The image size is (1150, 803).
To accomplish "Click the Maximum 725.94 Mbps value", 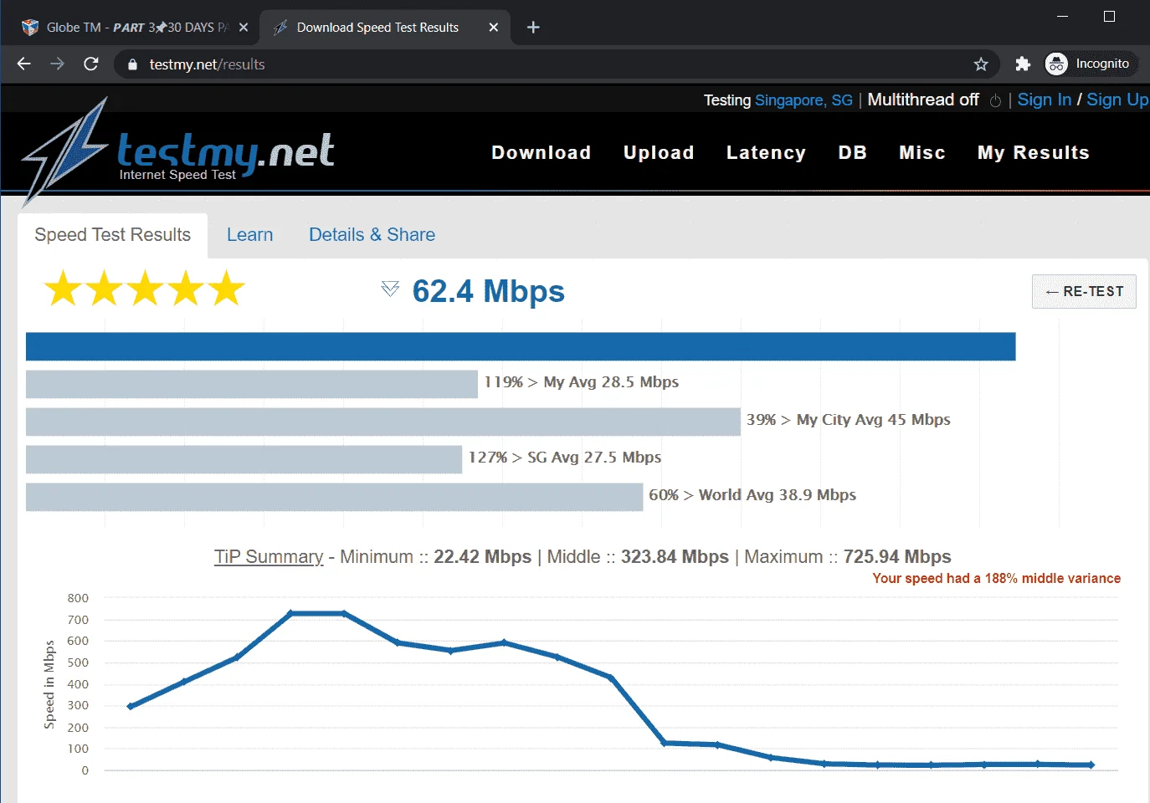I will coord(897,557).
